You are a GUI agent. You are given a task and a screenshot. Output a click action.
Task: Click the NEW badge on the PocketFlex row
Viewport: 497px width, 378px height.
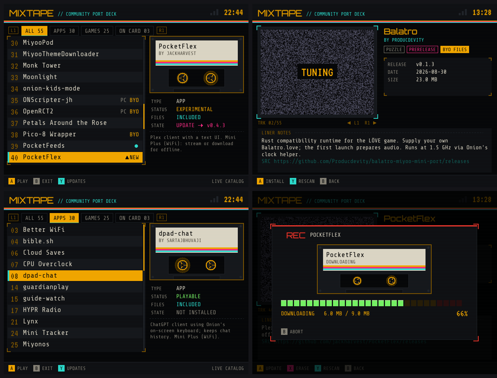click(132, 157)
